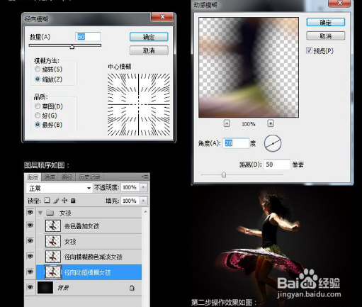
Task: Select the 缩放(Z) zoom radio button
Action: [38, 79]
